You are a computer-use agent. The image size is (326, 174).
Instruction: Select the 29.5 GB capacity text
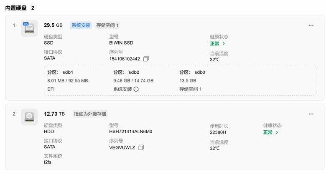(x=53, y=25)
